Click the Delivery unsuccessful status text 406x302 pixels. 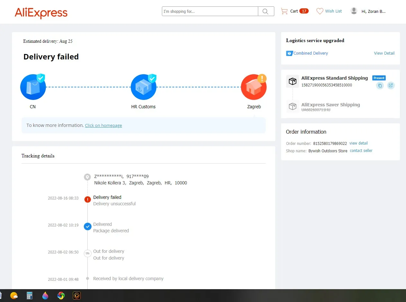pyautogui.click(x=114, y=204)
